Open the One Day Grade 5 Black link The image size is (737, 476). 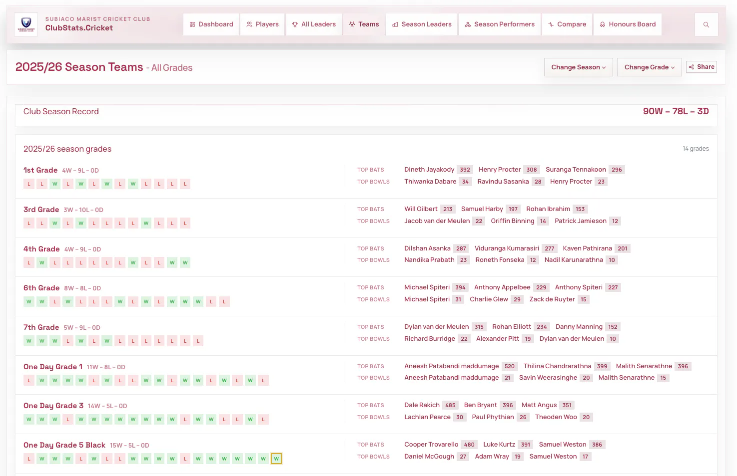click(x=64, y=445)
